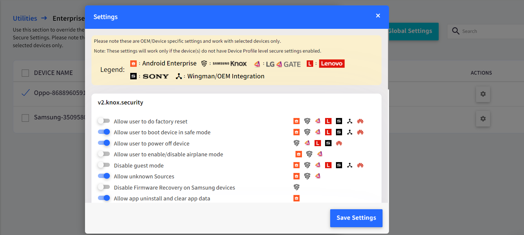
Task: Click Sony icon in safe mode row
Action: tap(339, 132)
